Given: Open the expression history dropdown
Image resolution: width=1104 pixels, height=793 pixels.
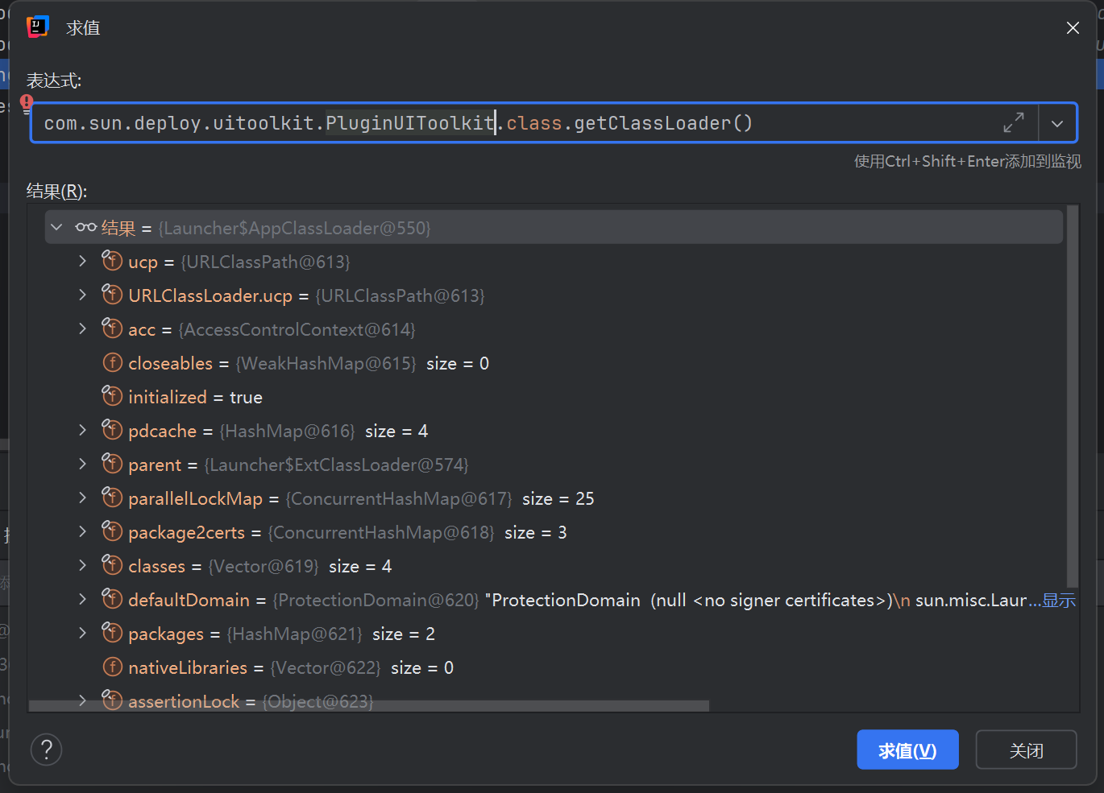Looking at the screenshot, I should tap(1057, 123).
